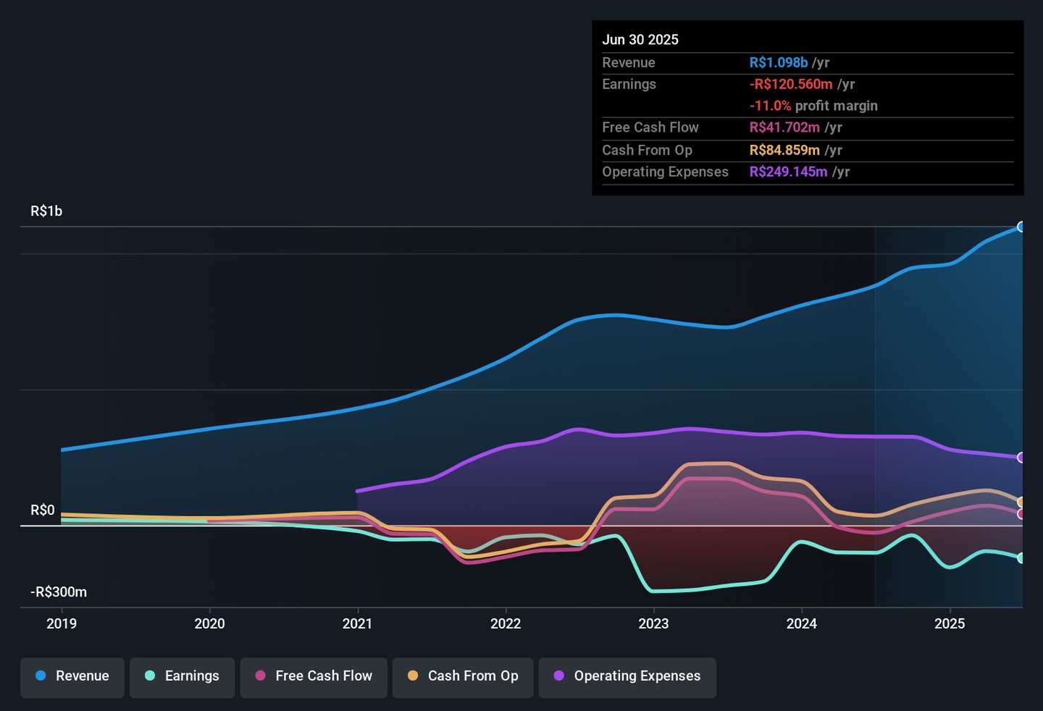Click the Revenue value R$1.098b in tooltip
The image size is (1043, 711).
coord(778,63)
